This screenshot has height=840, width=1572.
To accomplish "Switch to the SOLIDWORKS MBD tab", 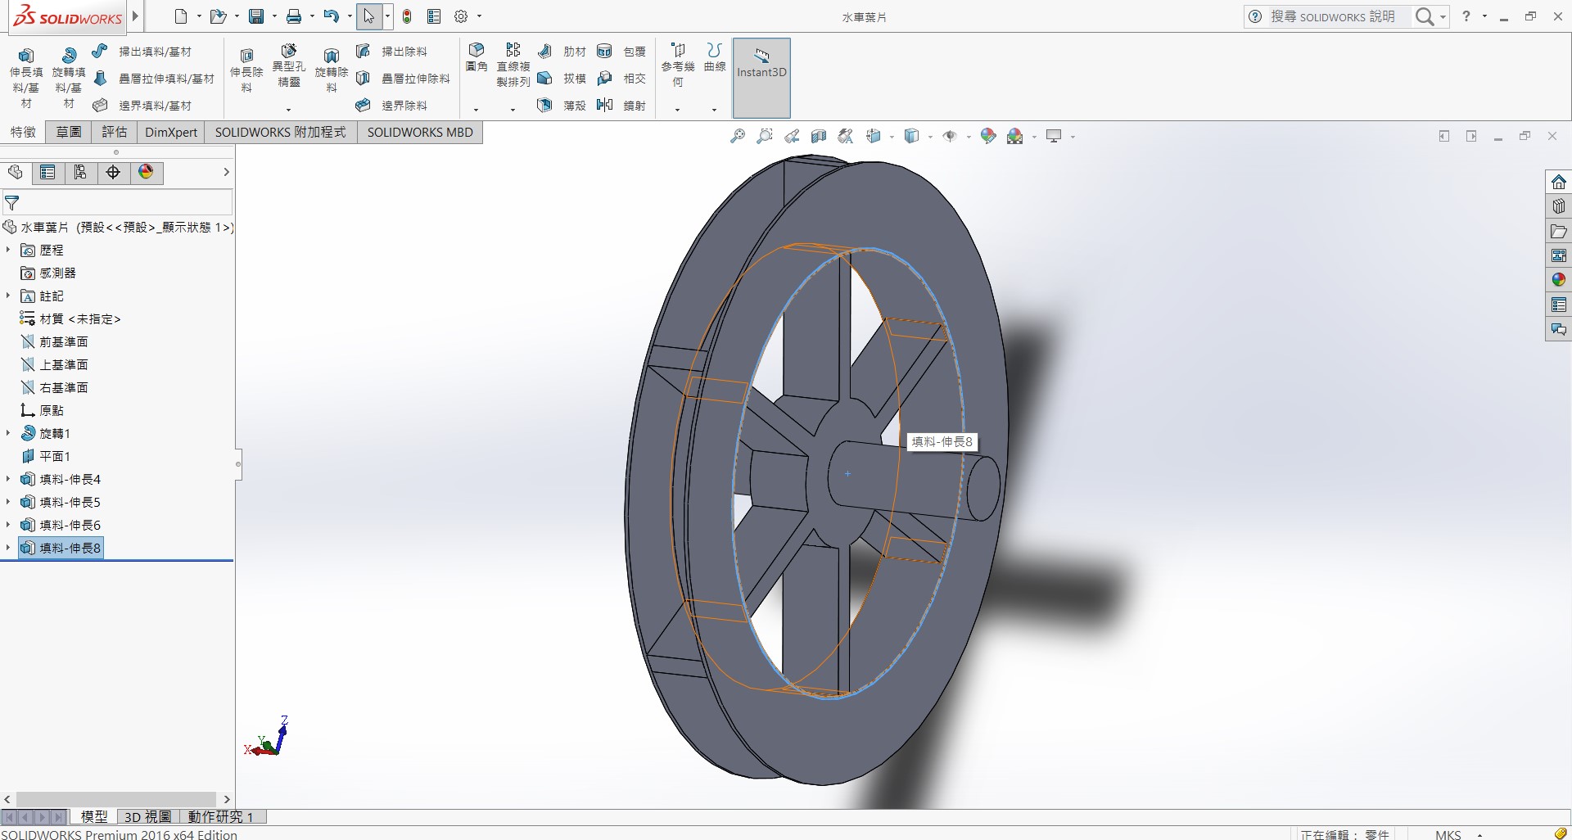I will pos(420,132).
